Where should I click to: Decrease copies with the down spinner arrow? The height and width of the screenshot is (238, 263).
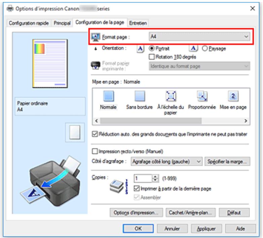coord(155,180)
